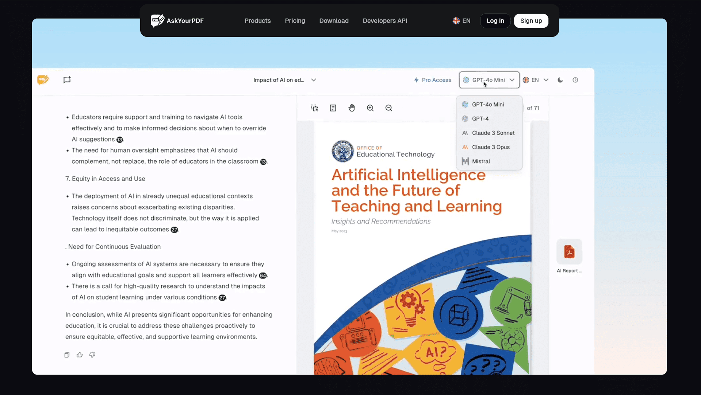701x395 pixels.
Task: Toggle dark mode with moon icon
Action: pyautogui.click(x=560, y=80)
